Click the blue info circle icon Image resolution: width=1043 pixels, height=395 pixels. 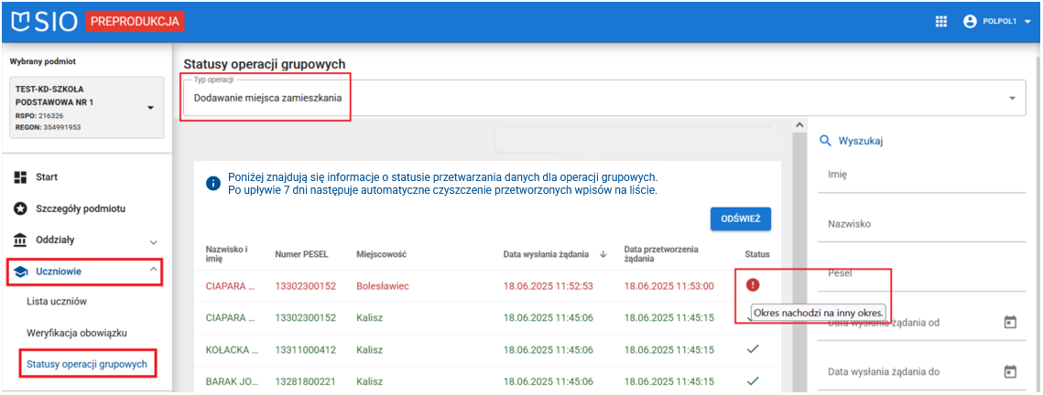(213, 184)
